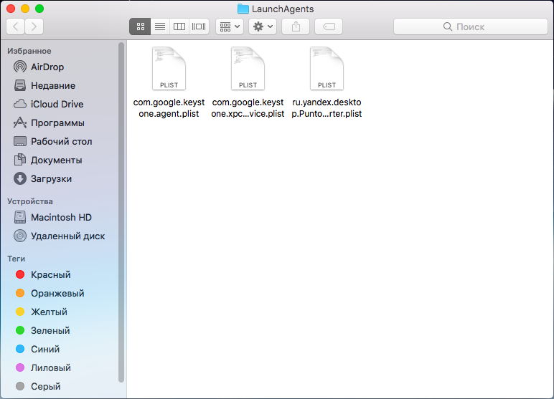This screenshot has height=399, width=554.
Task: Select the Синий tag label
Action: point(45,350)
